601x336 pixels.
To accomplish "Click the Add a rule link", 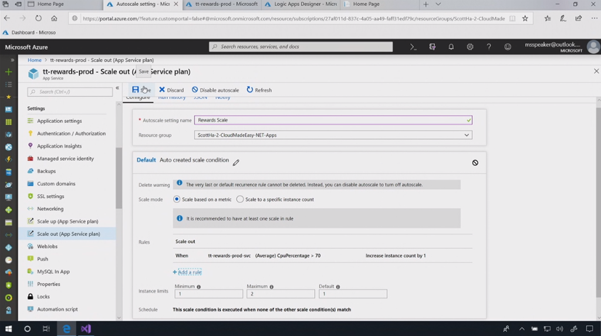I will [x=187, y=272].
